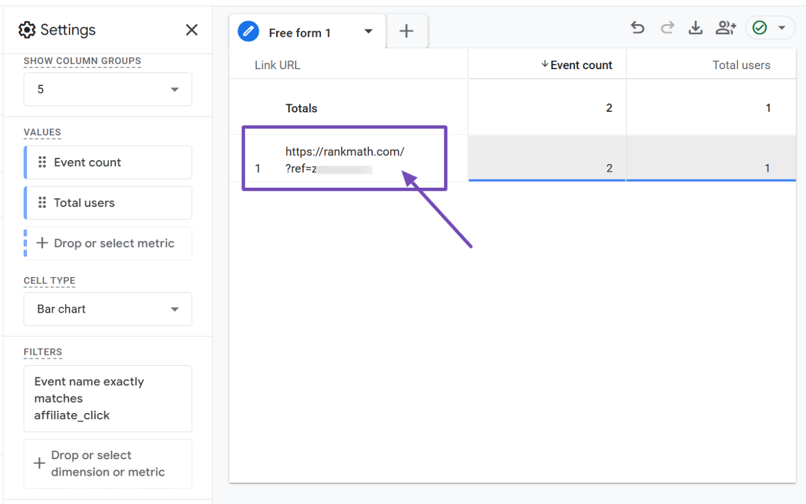The image size is (806, 504).
Task: Open the Show Column Groups dropdown
Action: [x=108, y=89]
